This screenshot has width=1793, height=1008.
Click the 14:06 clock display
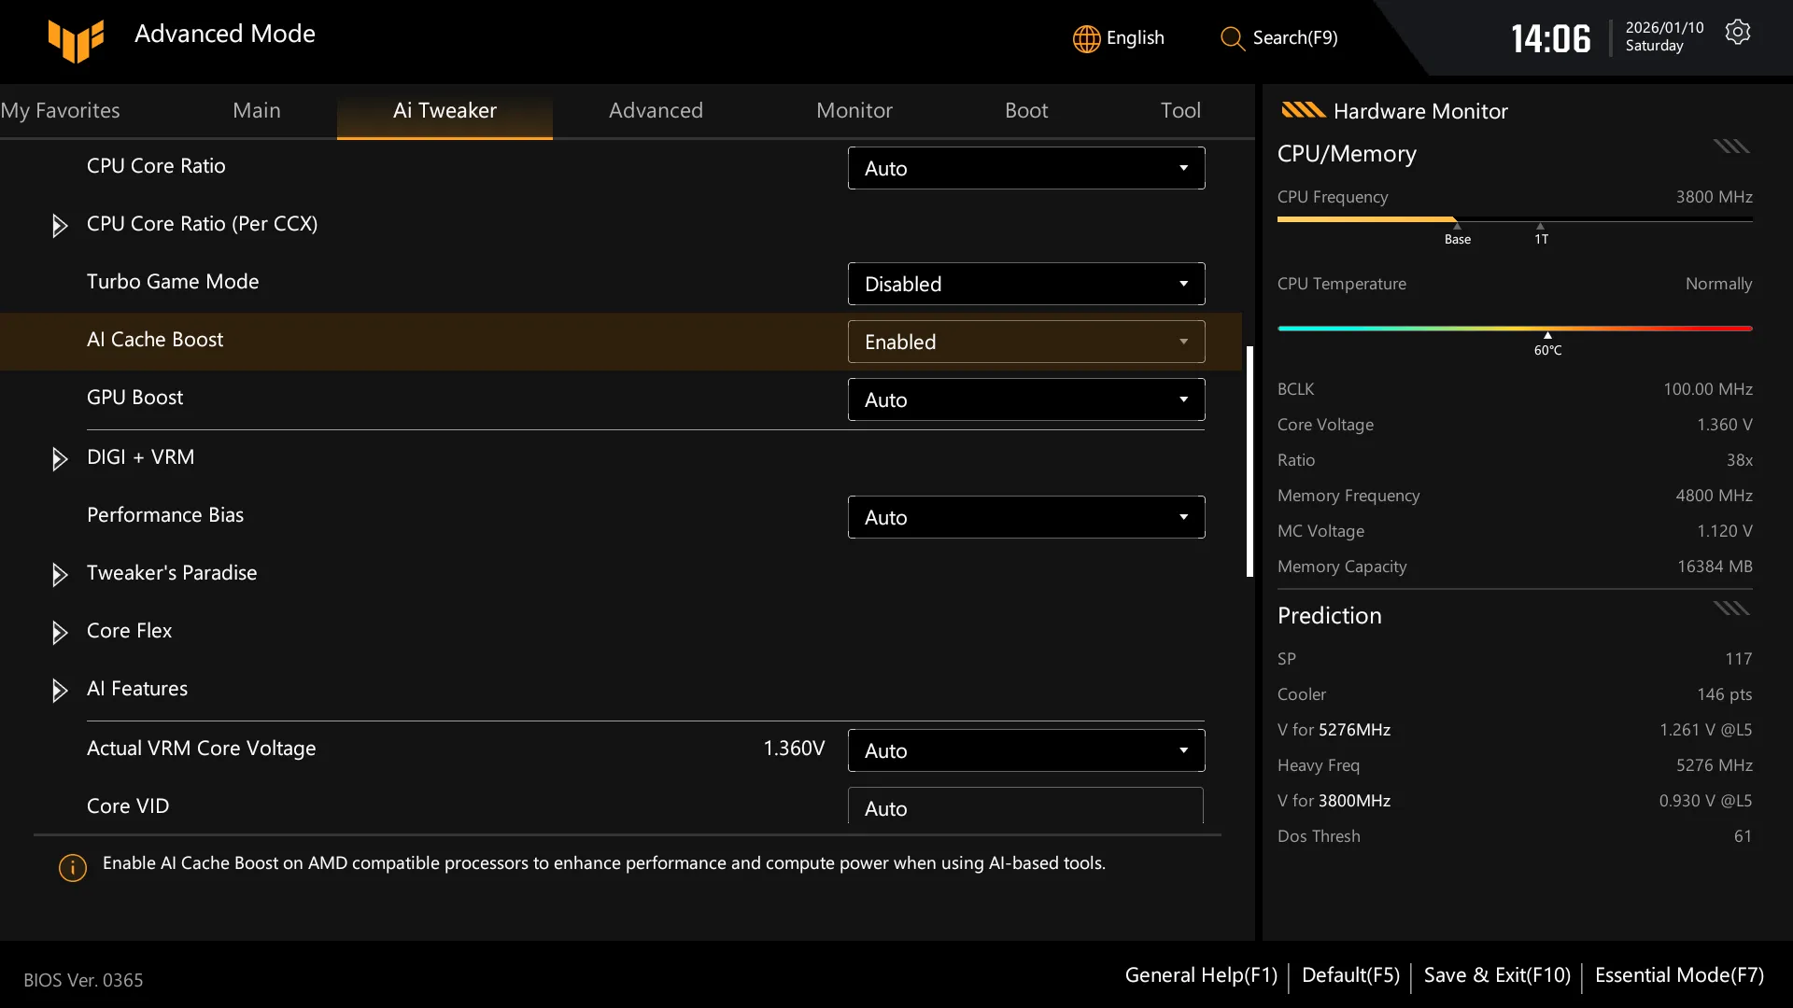(x=1550, y=38)
